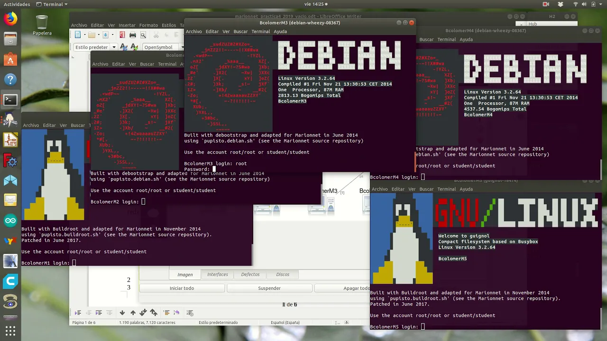Click Suspender button in Marionnet
The height and width of the screenshot is (341, 607).
[269, 288]
